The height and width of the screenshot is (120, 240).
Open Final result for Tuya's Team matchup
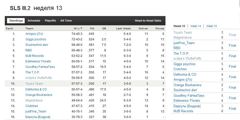pos(232,35)
